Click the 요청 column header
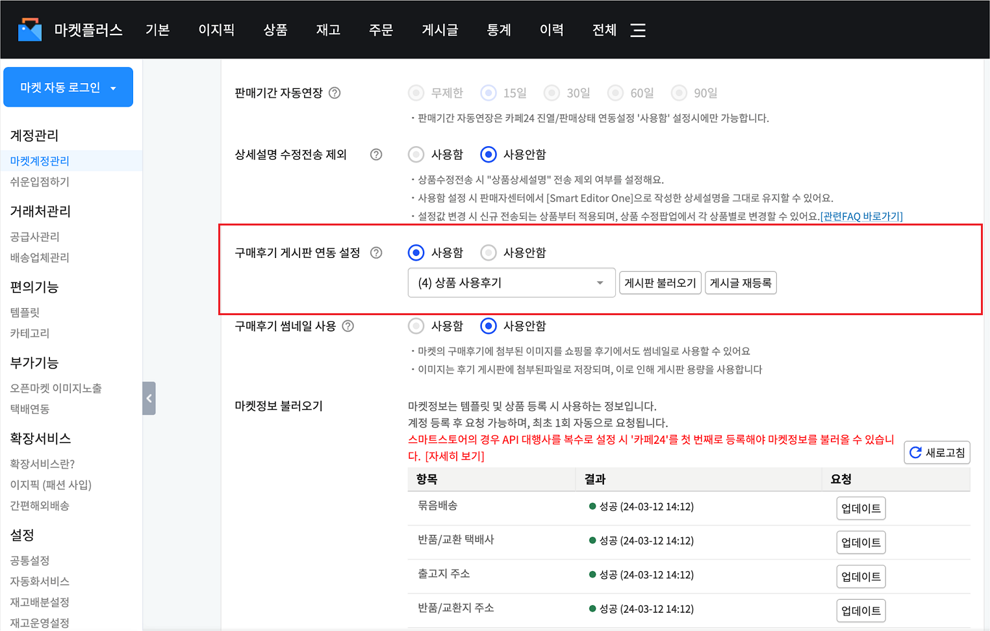This screenshot has height=631, width=990. tap(841, 479)
